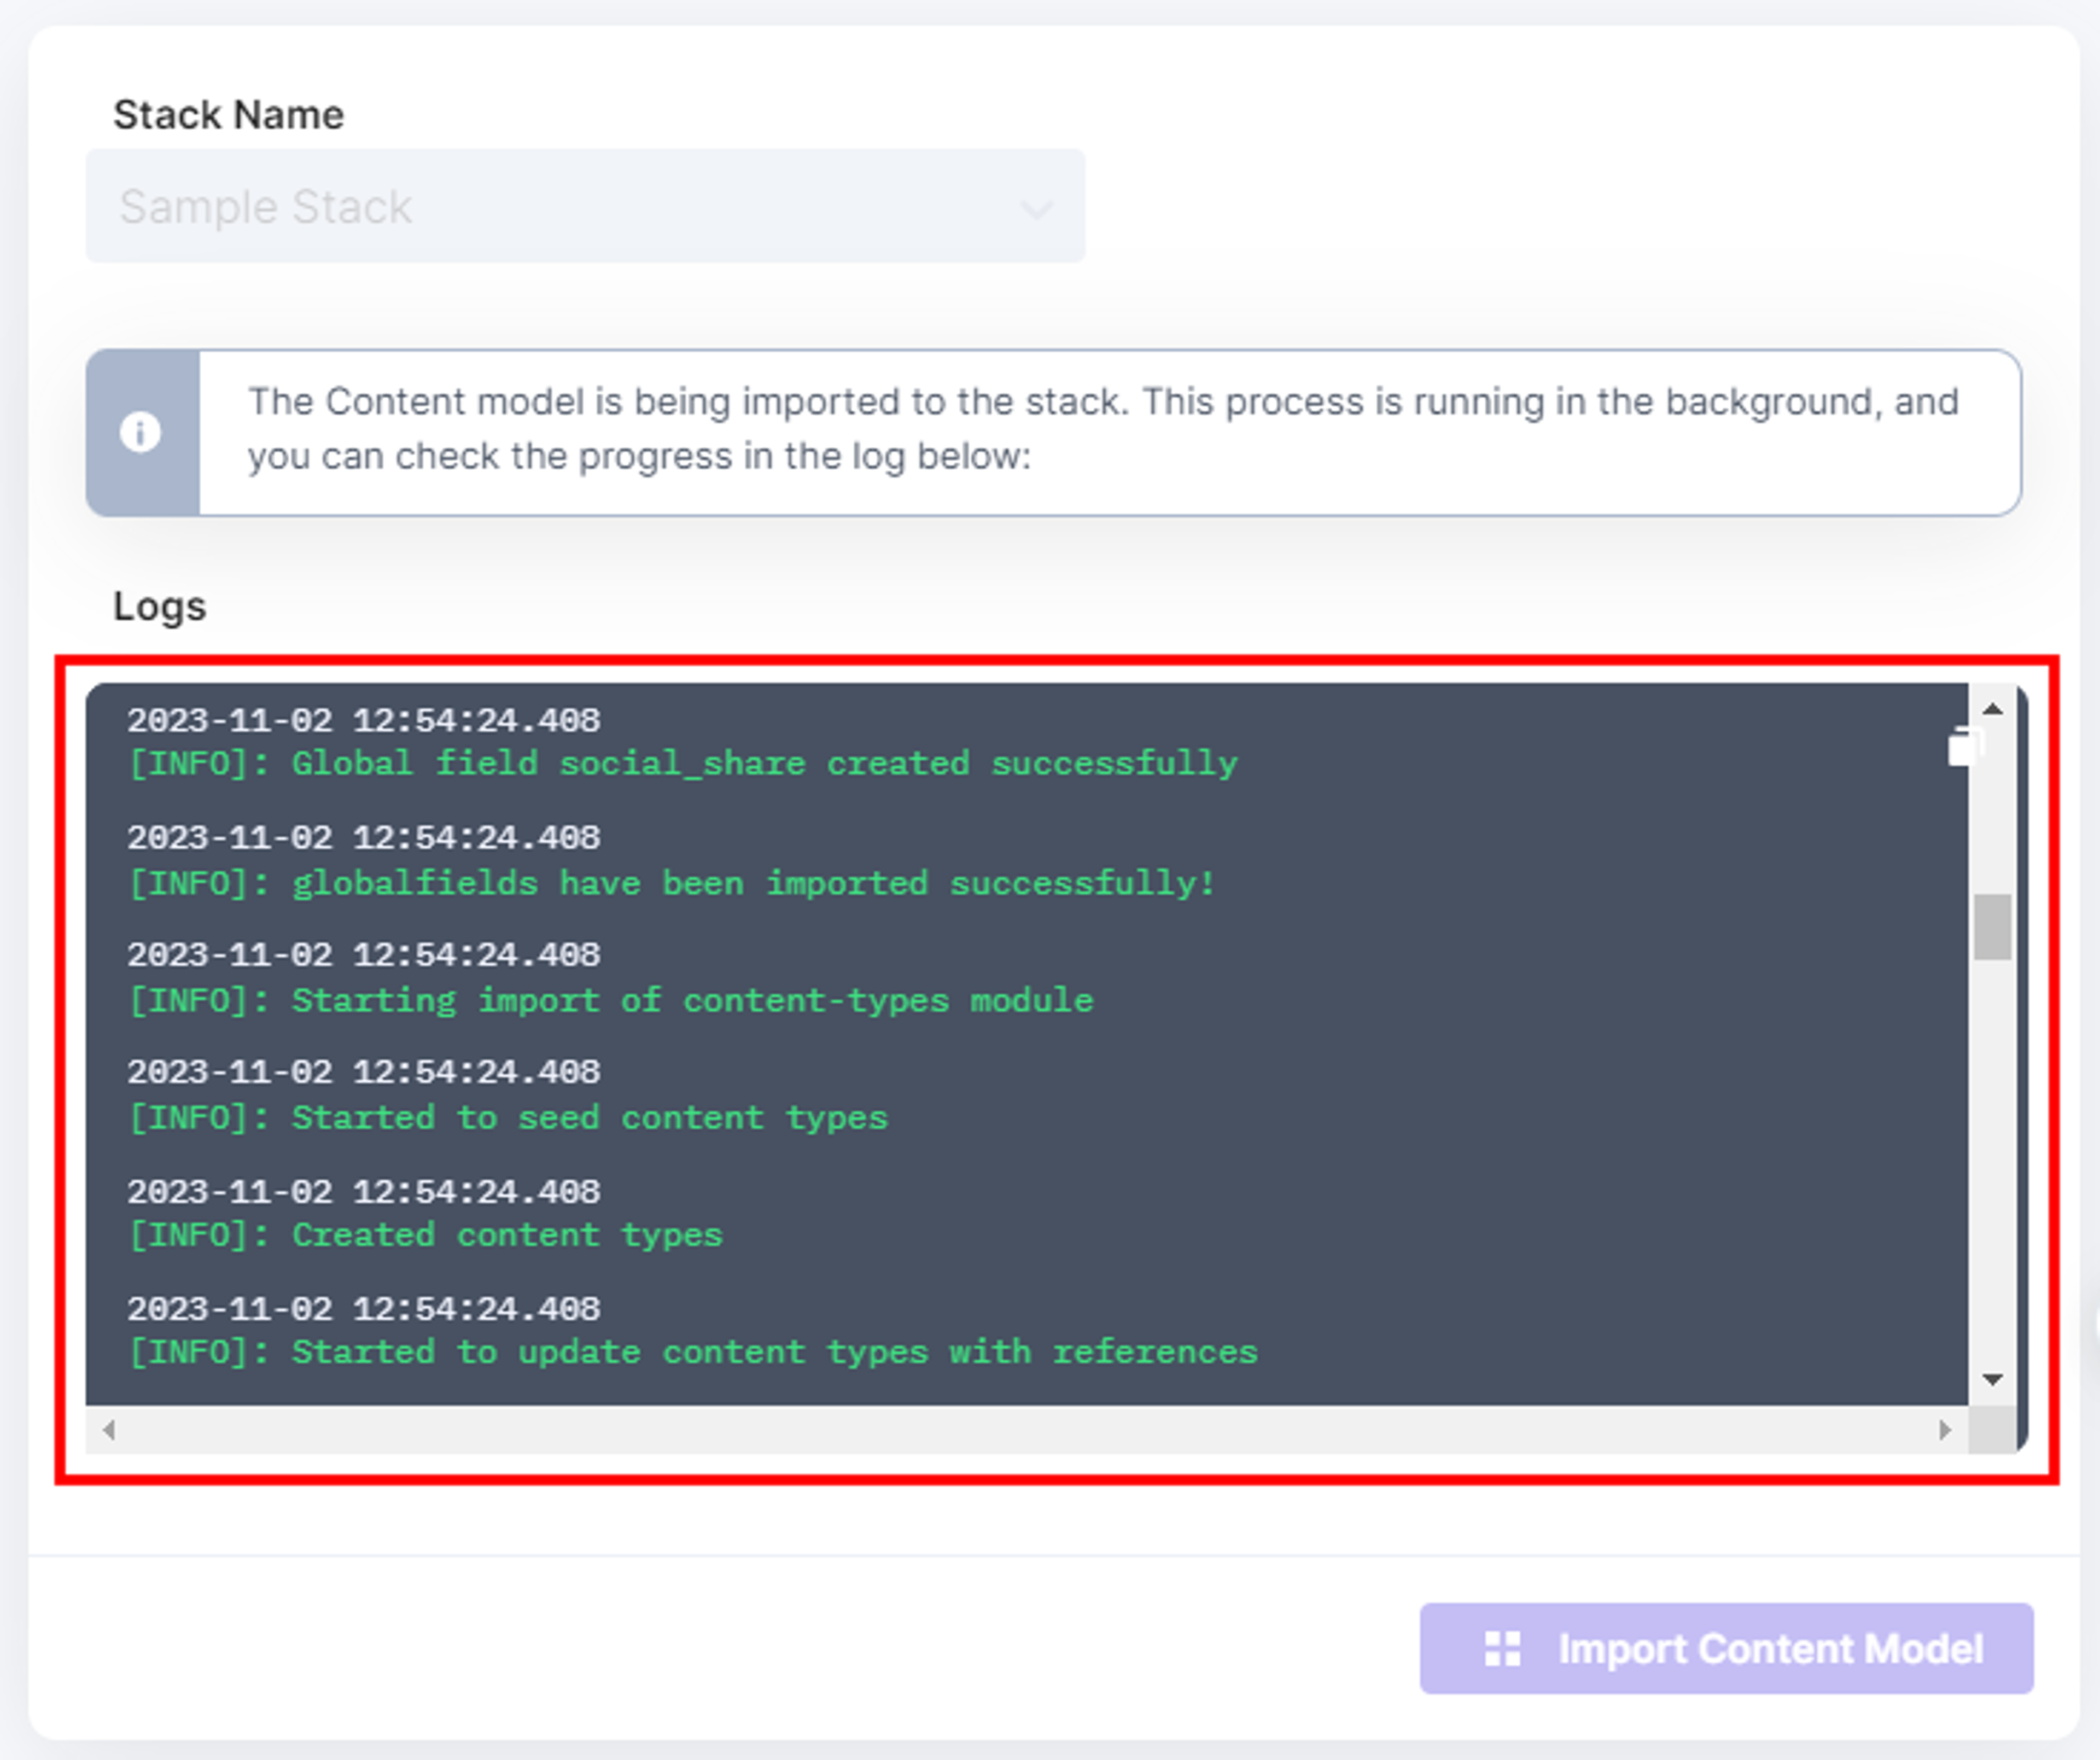Click the chevron arrow in Stack Name field
The height and width of the screenshot is (1760, 2100).
click(x=1036, y=209)
